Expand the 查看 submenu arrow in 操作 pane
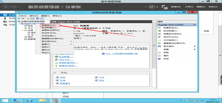 pos(195,49)
